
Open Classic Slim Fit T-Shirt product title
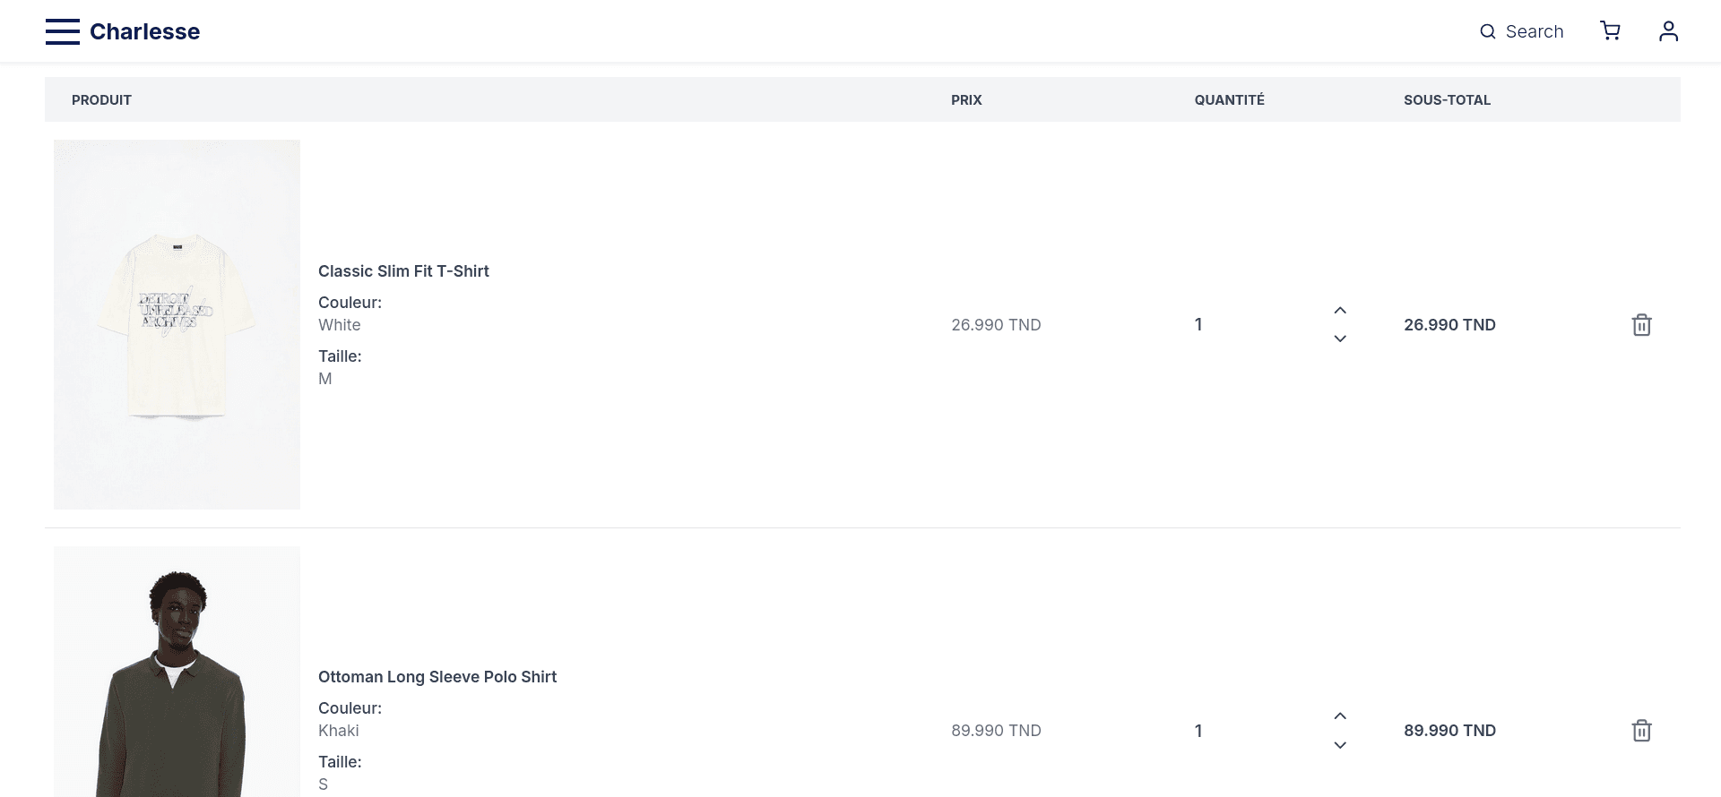point(403,271)
